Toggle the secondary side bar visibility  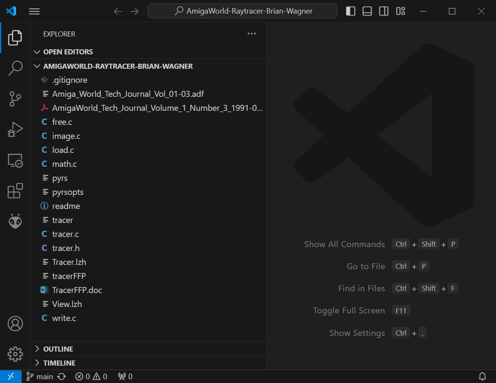[384, 11]
